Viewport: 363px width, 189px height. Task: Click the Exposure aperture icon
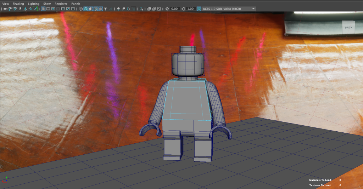pyautogui.click(x=167, y=9)
